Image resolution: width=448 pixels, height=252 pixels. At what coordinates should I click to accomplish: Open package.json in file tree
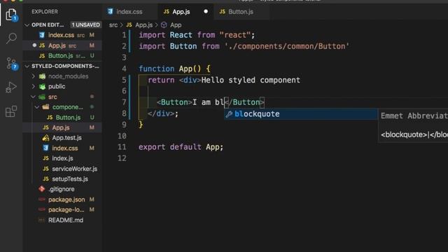tap(62, 199)
